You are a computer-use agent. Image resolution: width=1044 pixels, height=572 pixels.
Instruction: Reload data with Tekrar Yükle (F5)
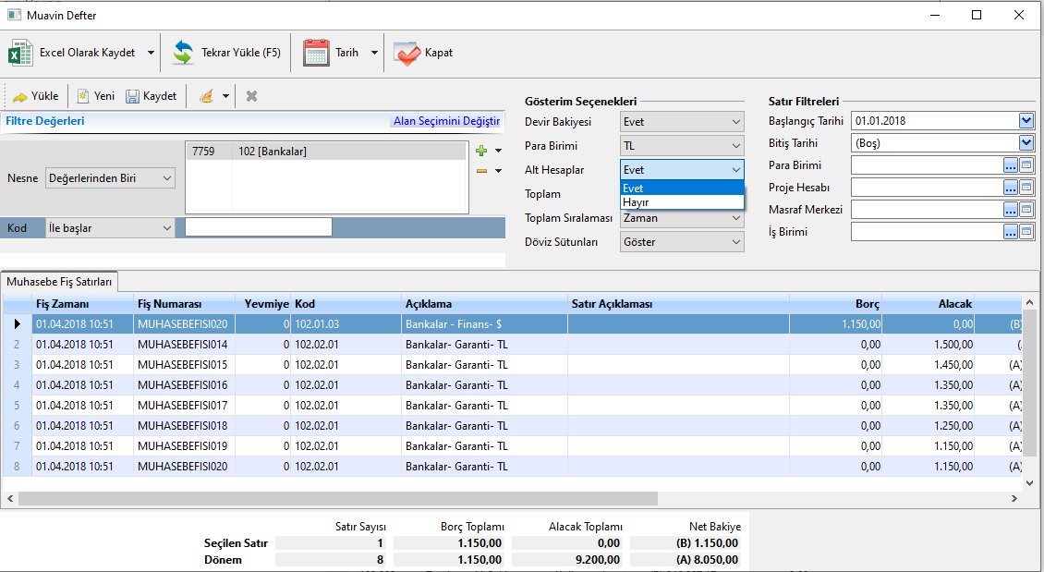click(x=183, y=53)
